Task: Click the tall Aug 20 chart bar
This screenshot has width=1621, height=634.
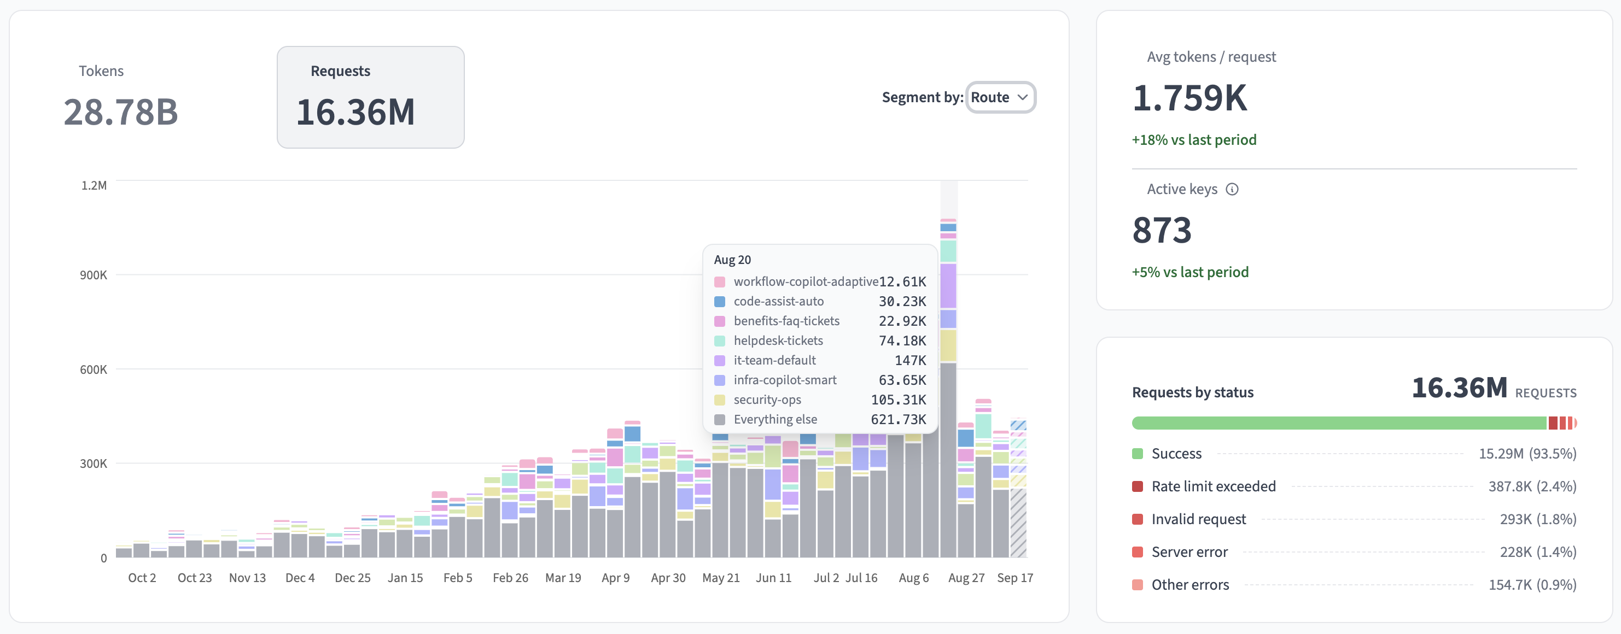Action: pyautogui.click(x=948, y=388)
